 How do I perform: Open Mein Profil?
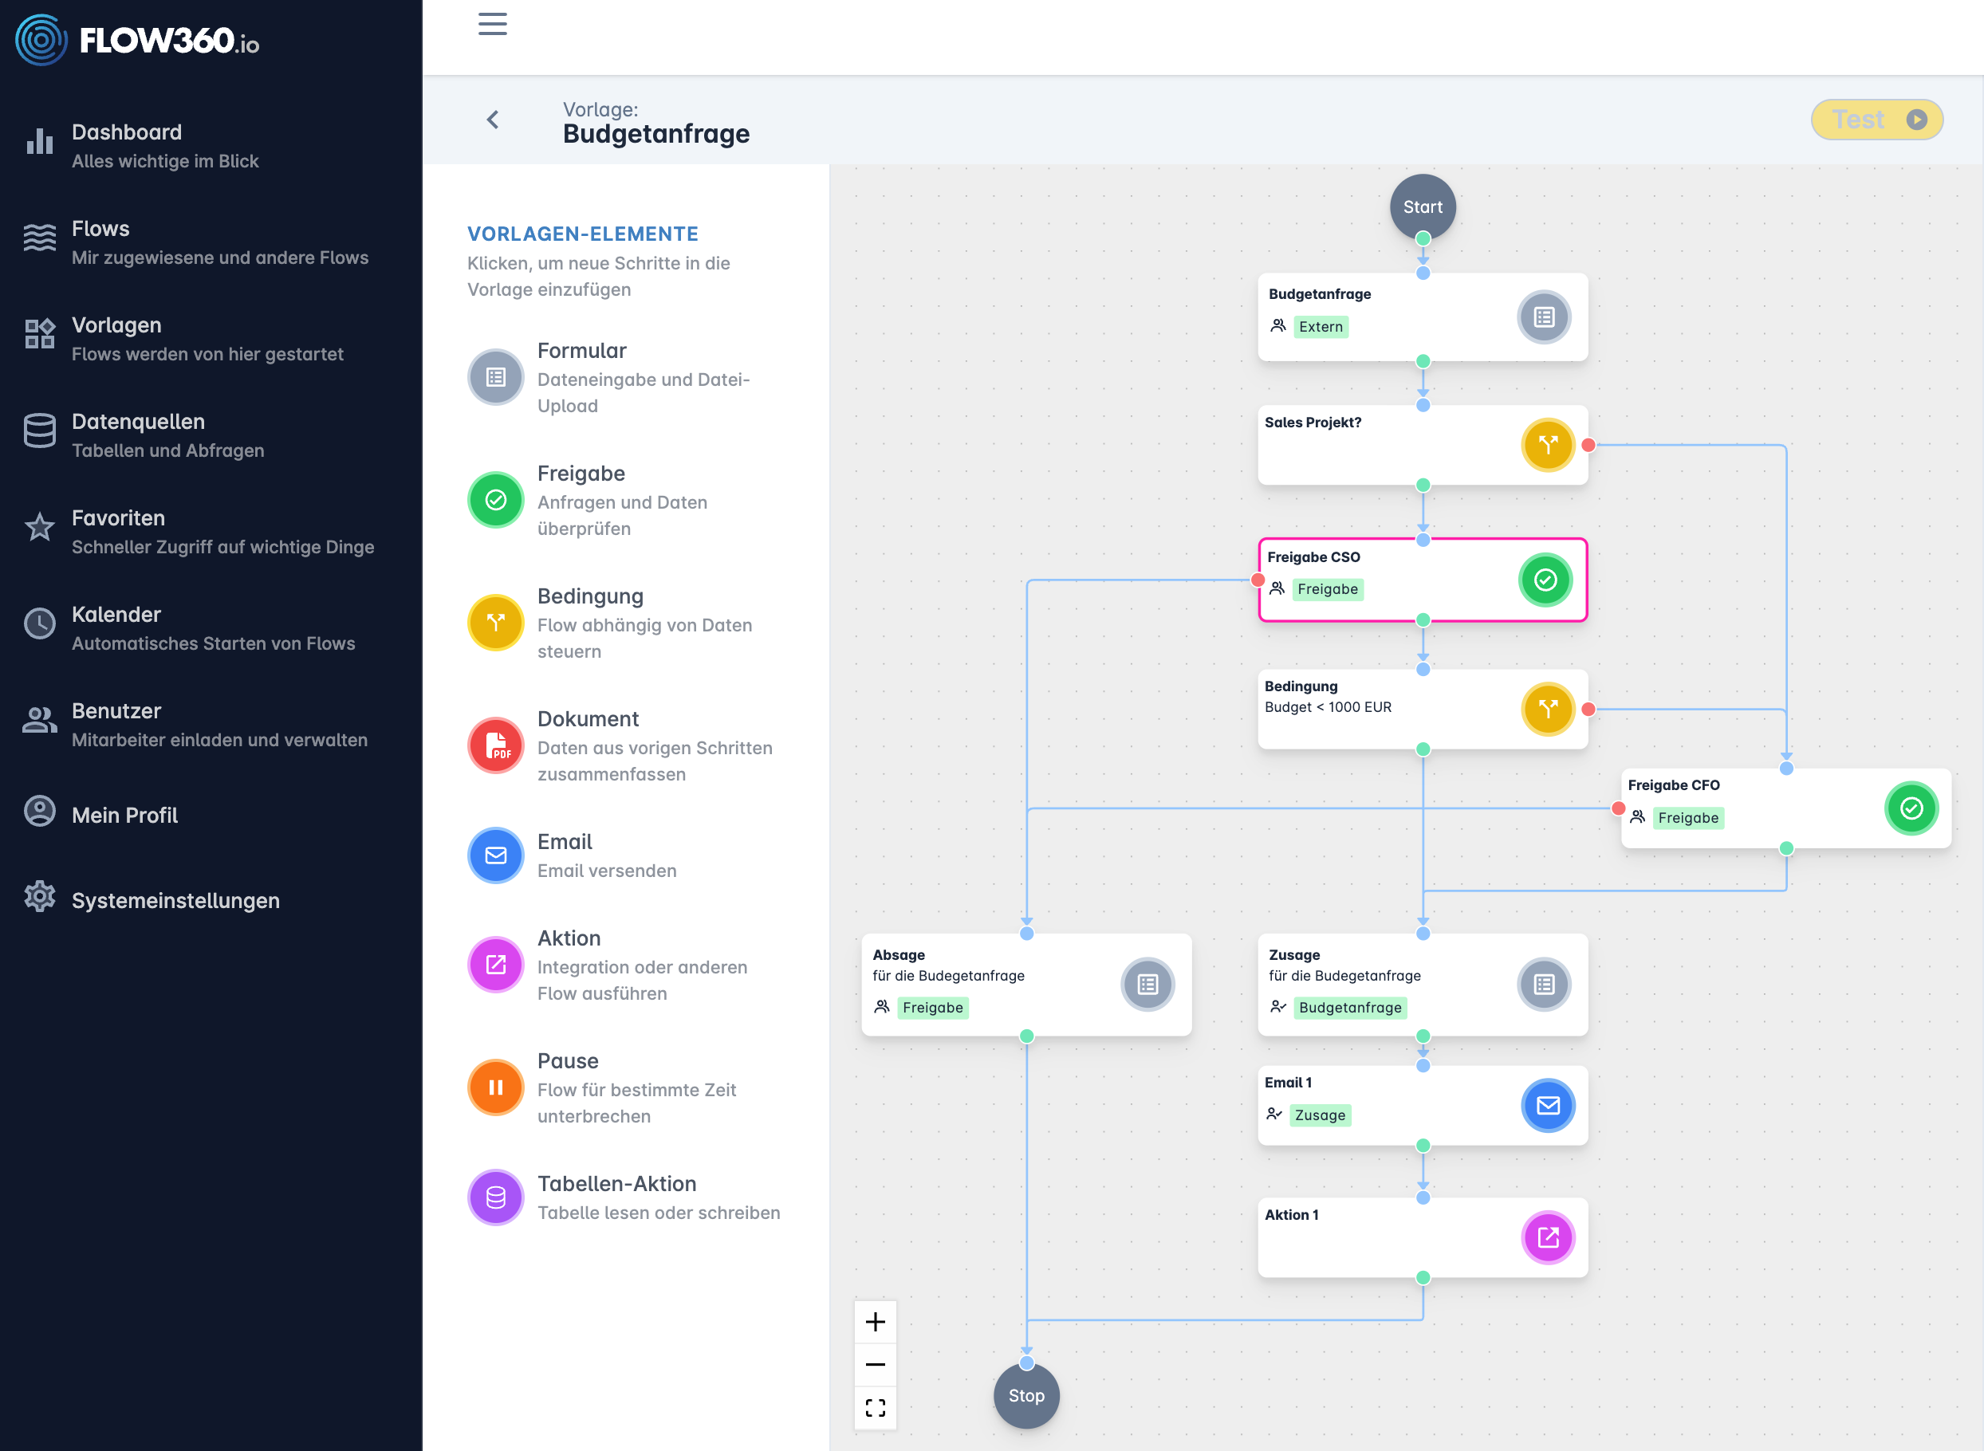click(x=124, y=815)
